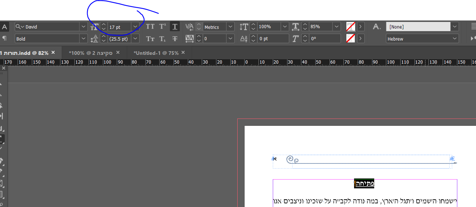Click the paragraph alignment lines icon
Viewport: 476px width, 207px height.
coord(473,26)
